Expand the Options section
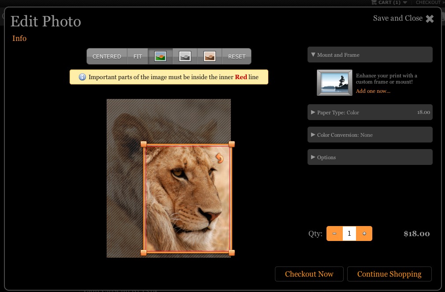 click(x=370, y=157)
